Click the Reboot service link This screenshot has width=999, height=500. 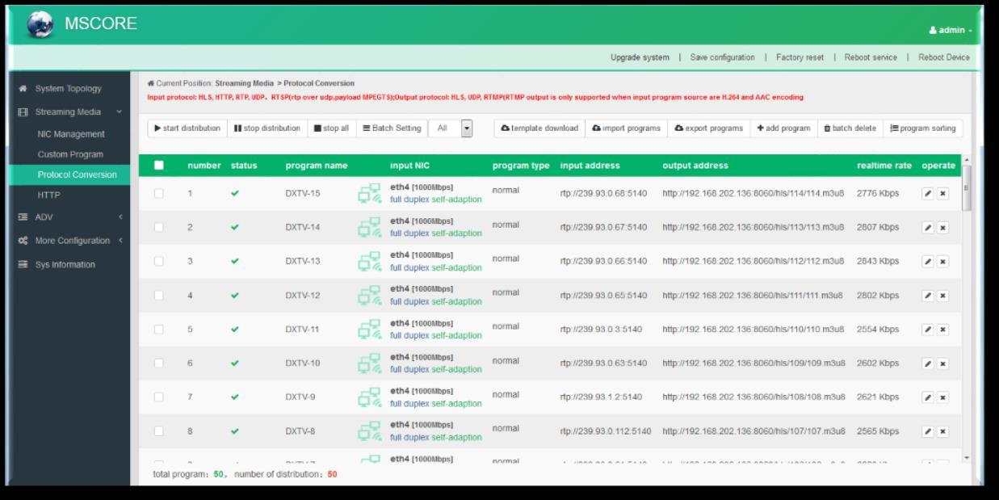[871, 57]
